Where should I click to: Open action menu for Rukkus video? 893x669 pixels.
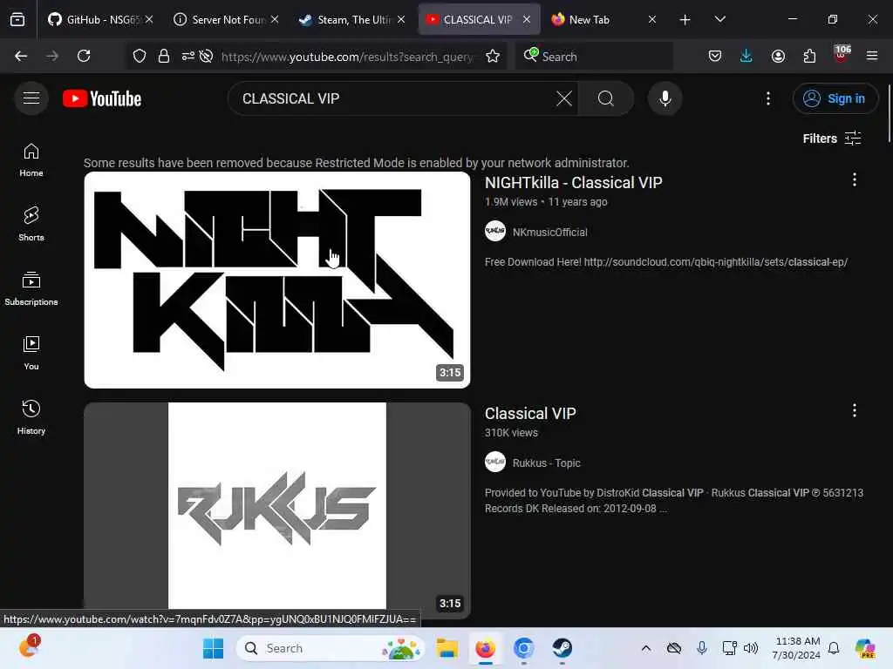(855, 411)
